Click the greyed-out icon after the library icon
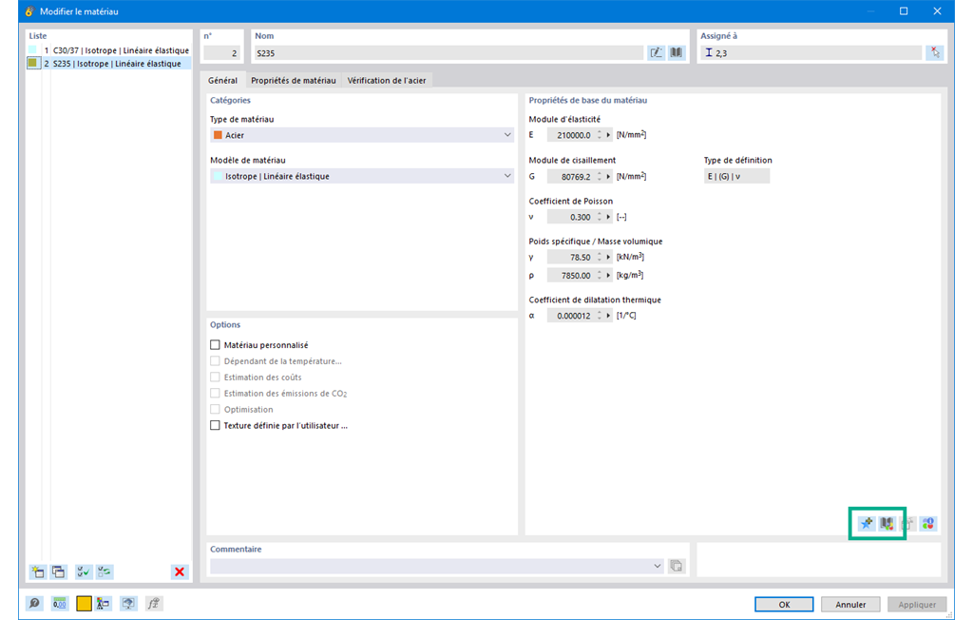 point(907,524)
